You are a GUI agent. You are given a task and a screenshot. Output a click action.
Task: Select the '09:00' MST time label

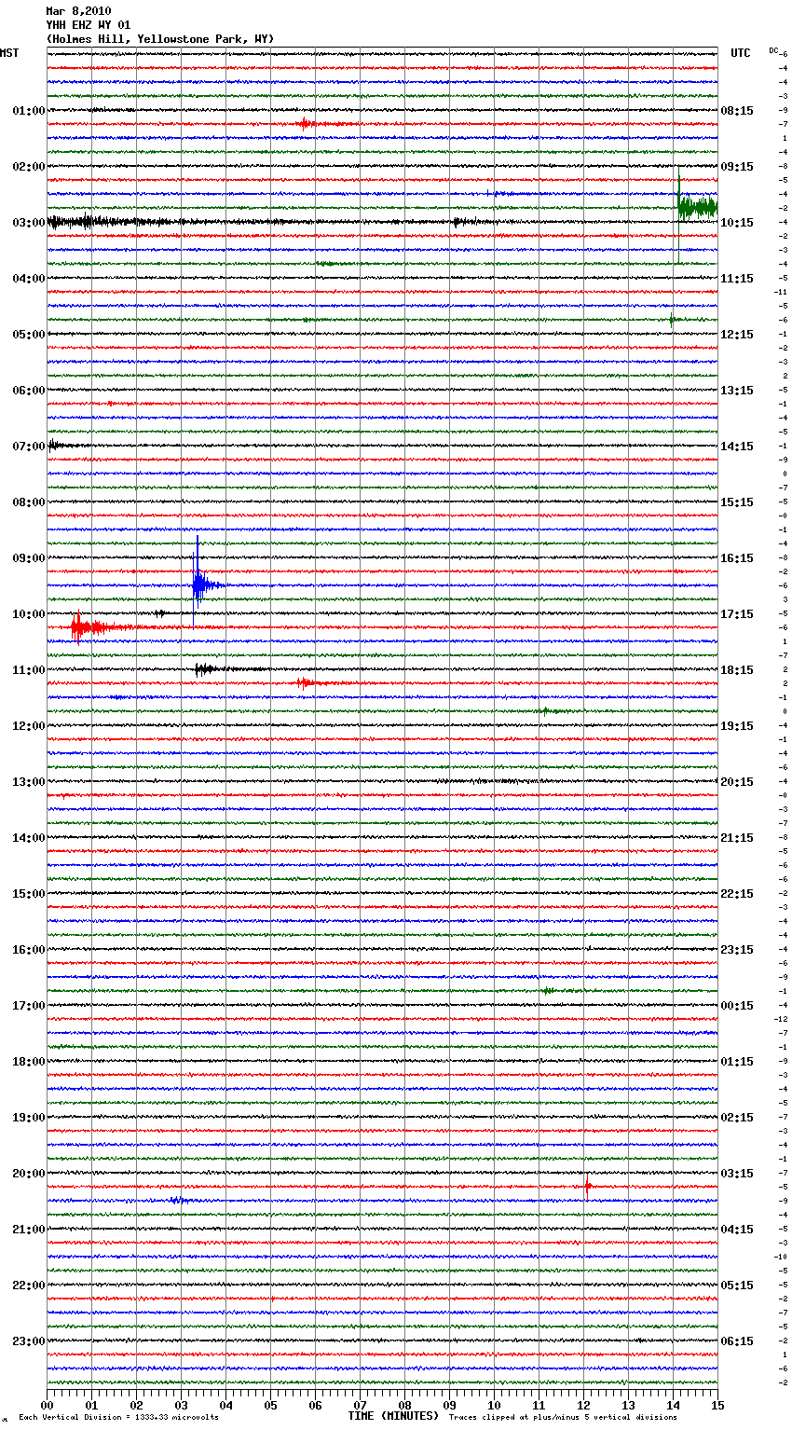29,558
